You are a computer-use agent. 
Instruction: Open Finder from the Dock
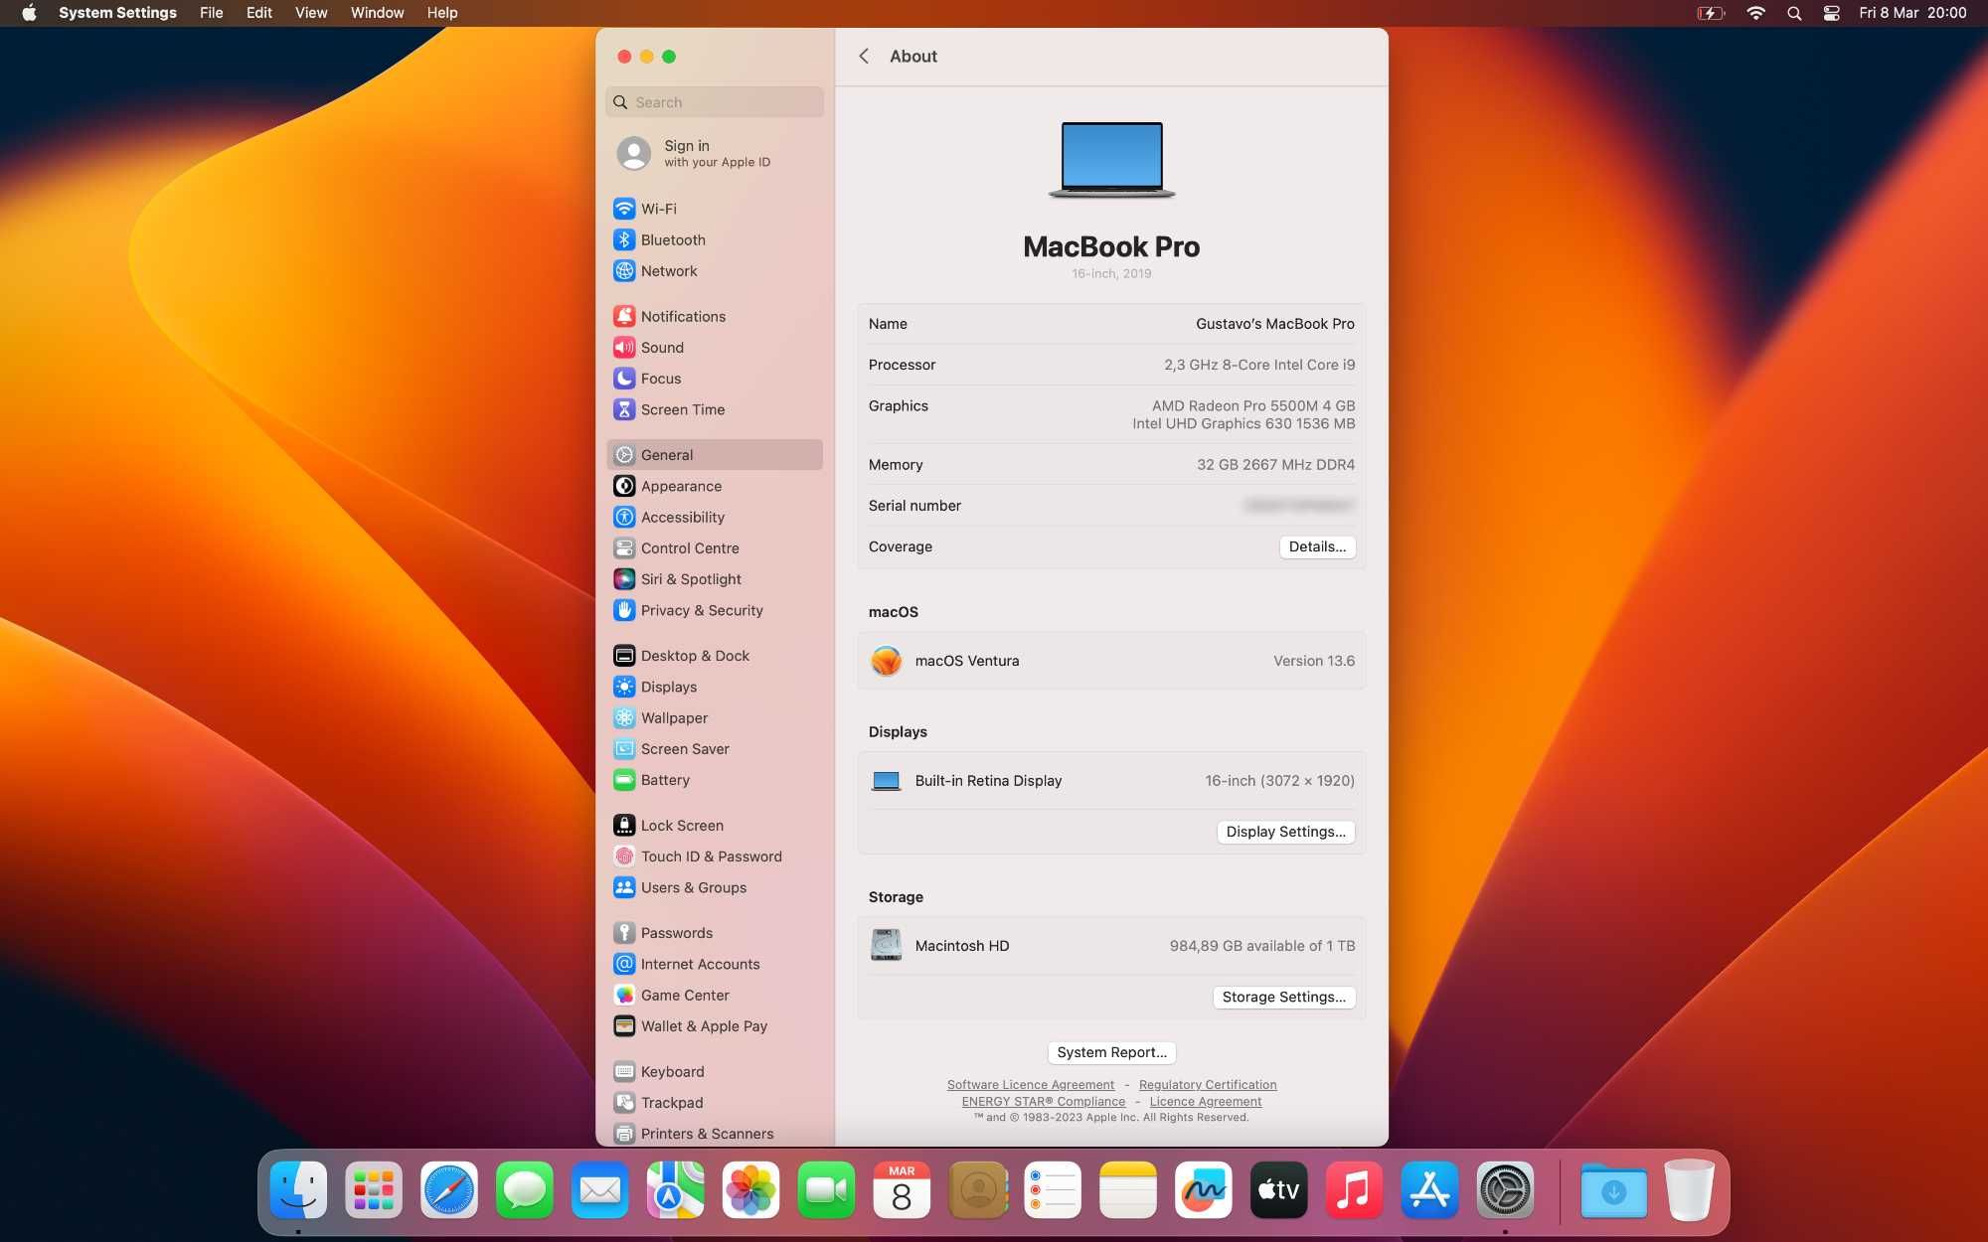[298, 1189]
